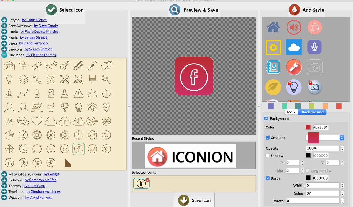The height and width of the screenshot is (207, 353).
Task: Expand the Font Awesome icon set
Action: (4, 26)
